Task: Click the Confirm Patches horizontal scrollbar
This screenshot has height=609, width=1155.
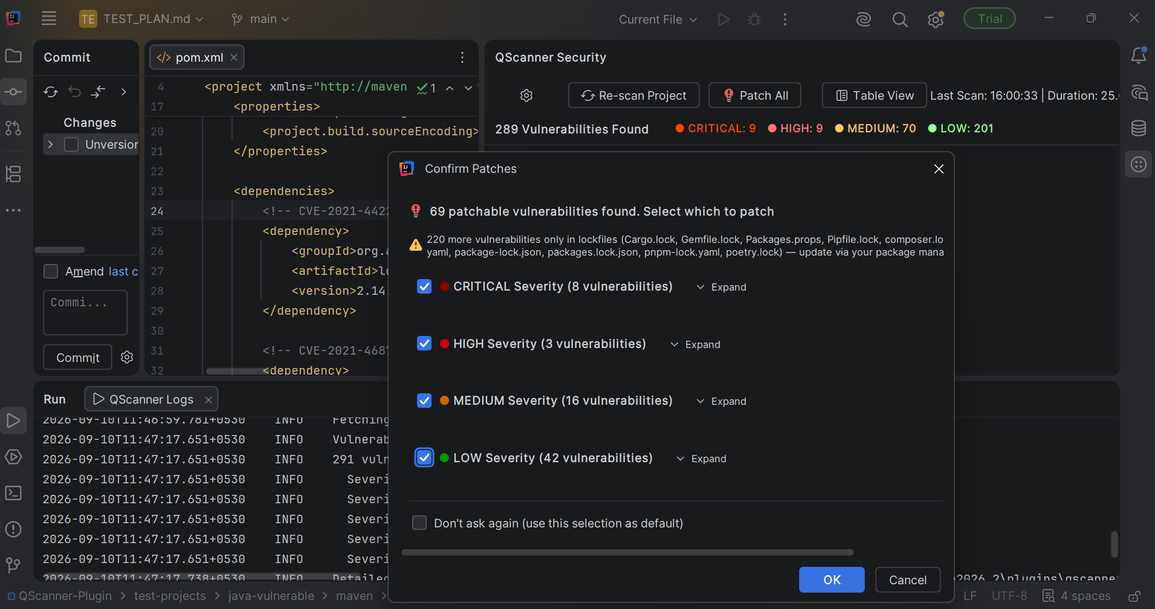Action: coord(627,552)
